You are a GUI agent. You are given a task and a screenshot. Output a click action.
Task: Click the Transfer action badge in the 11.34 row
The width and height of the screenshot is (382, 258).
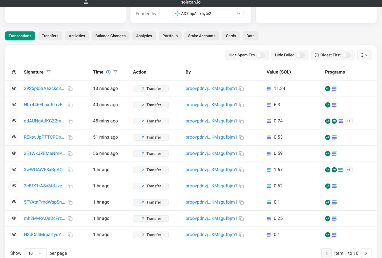(151, 88)
